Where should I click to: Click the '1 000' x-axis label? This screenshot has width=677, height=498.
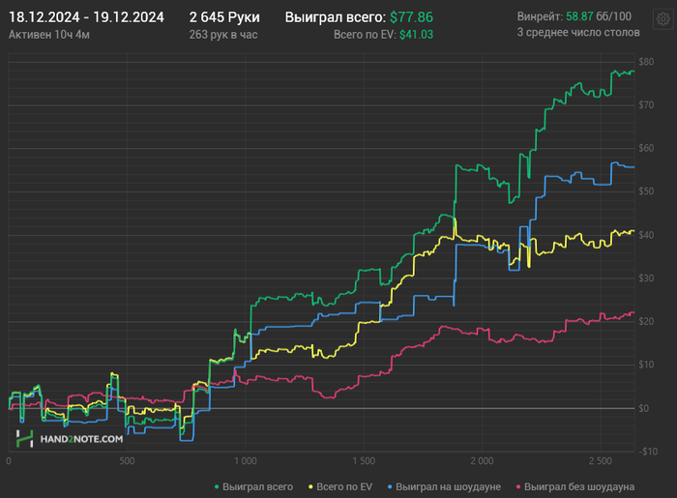click(246, 461)
